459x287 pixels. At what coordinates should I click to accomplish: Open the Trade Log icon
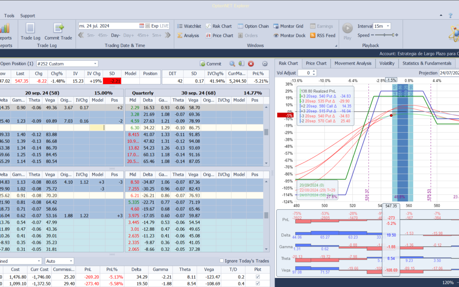pos(31,31)
